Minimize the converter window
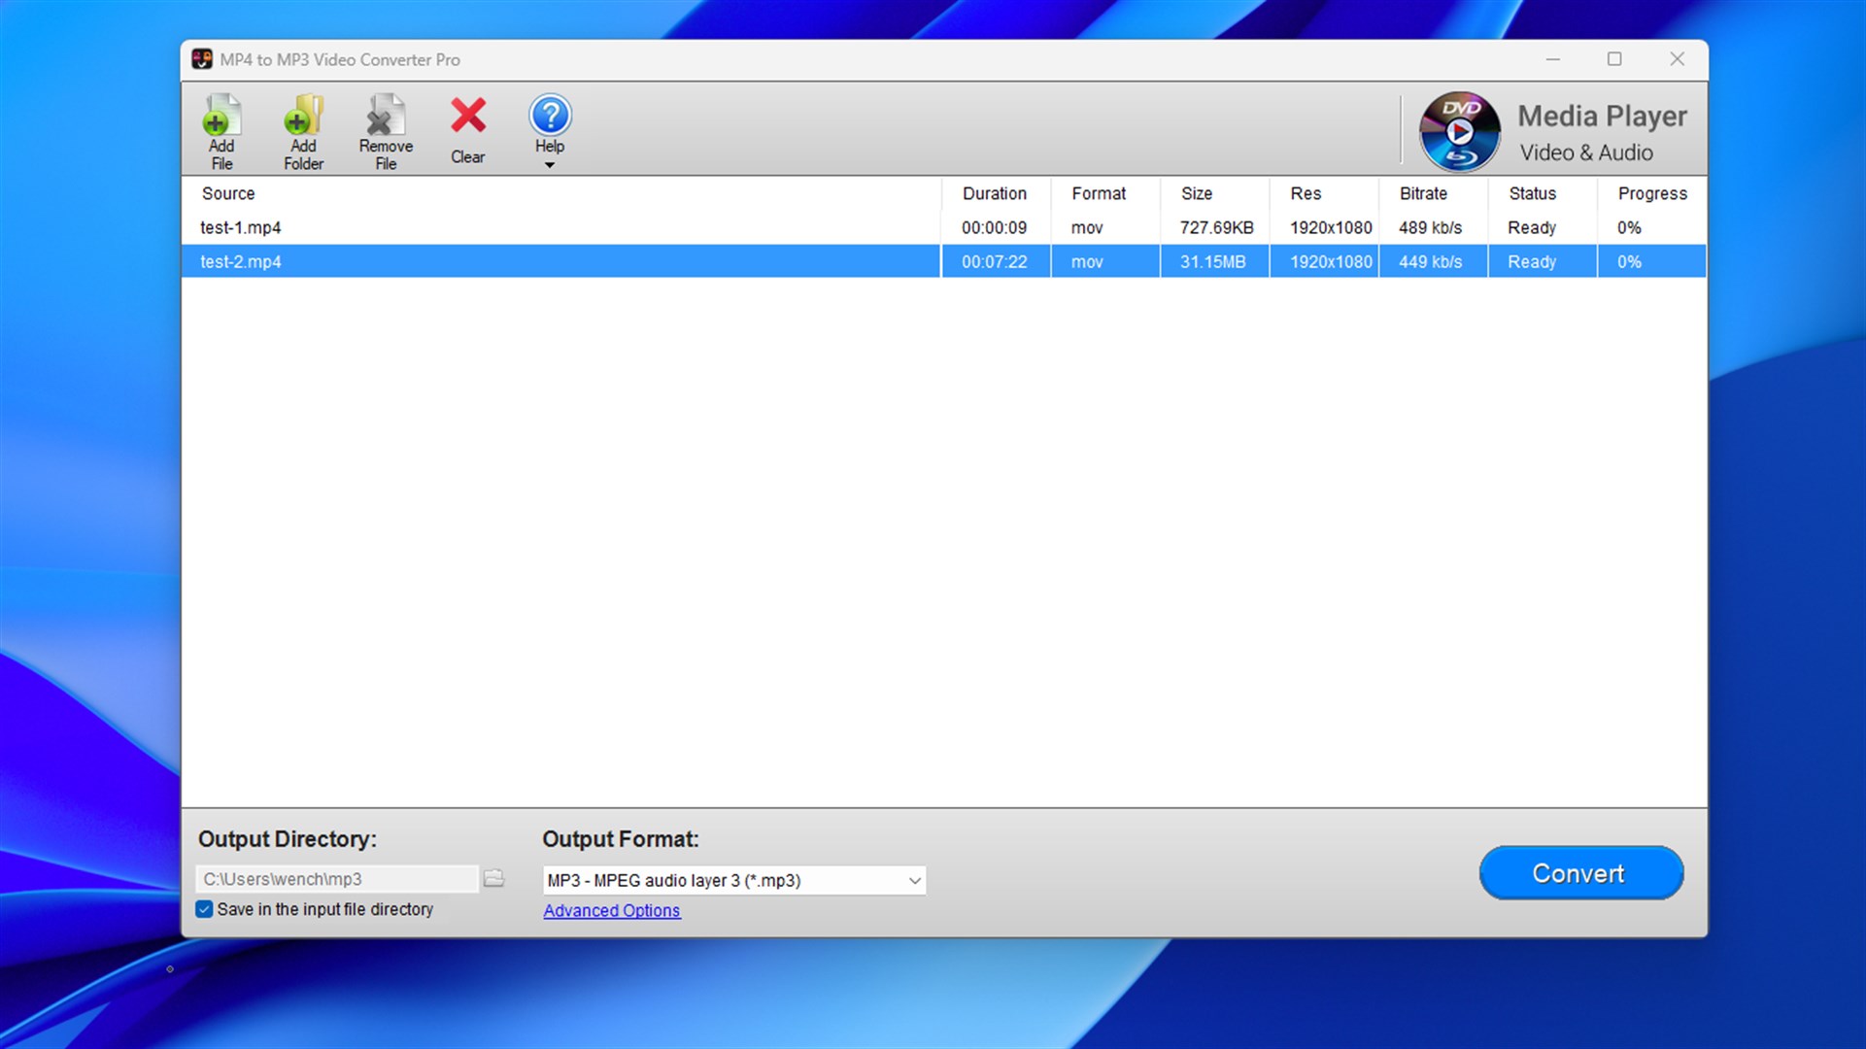The height and width of the screenshot is (1049, 1866). pos(1553,59)
